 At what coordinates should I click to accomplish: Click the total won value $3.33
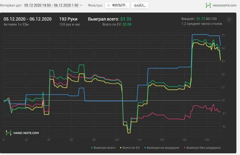[x=126, y=19]
